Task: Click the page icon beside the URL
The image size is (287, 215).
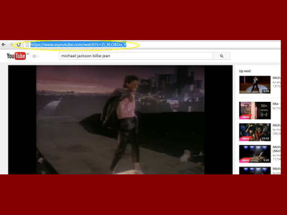Action: (x=27, y=44)
